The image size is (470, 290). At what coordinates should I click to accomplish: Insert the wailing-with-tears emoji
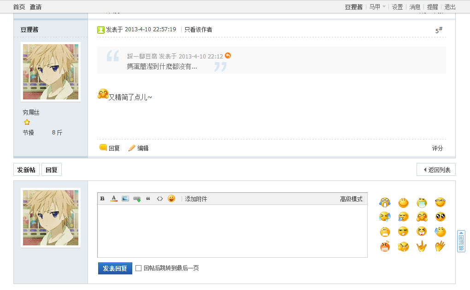pos(385,203)
